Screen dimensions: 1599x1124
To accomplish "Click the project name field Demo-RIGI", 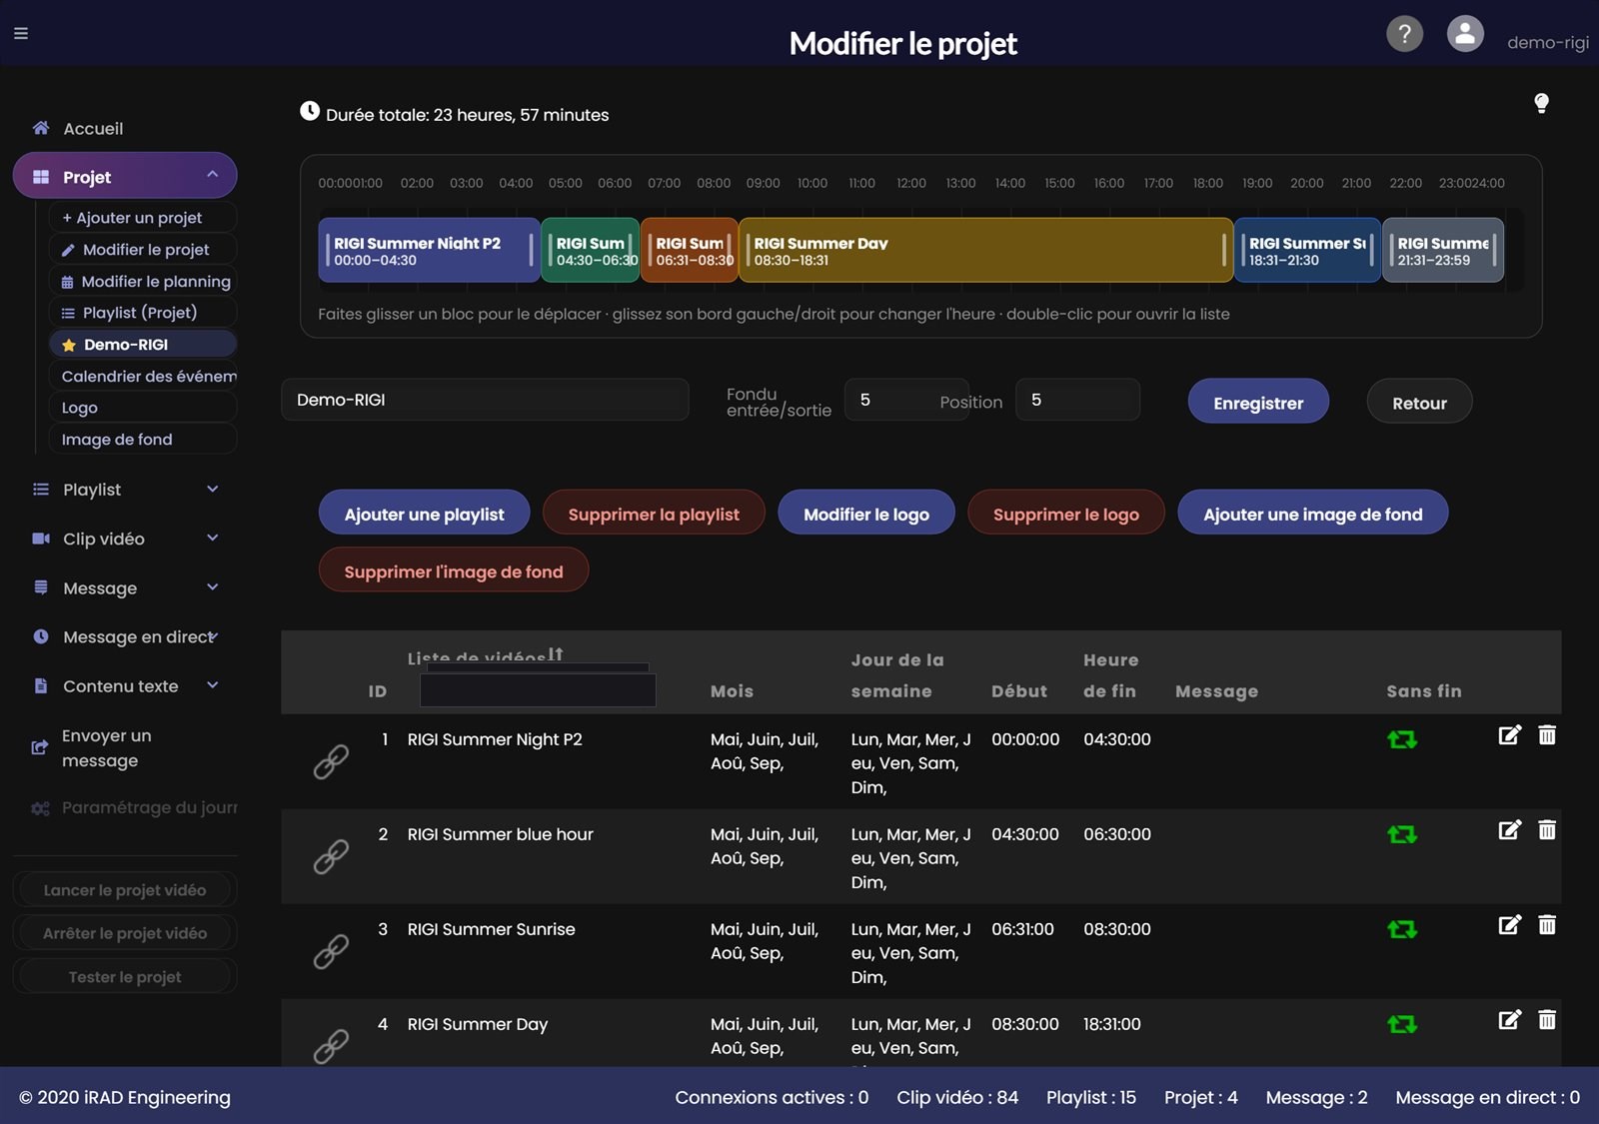I will click(x=485, y=400).
